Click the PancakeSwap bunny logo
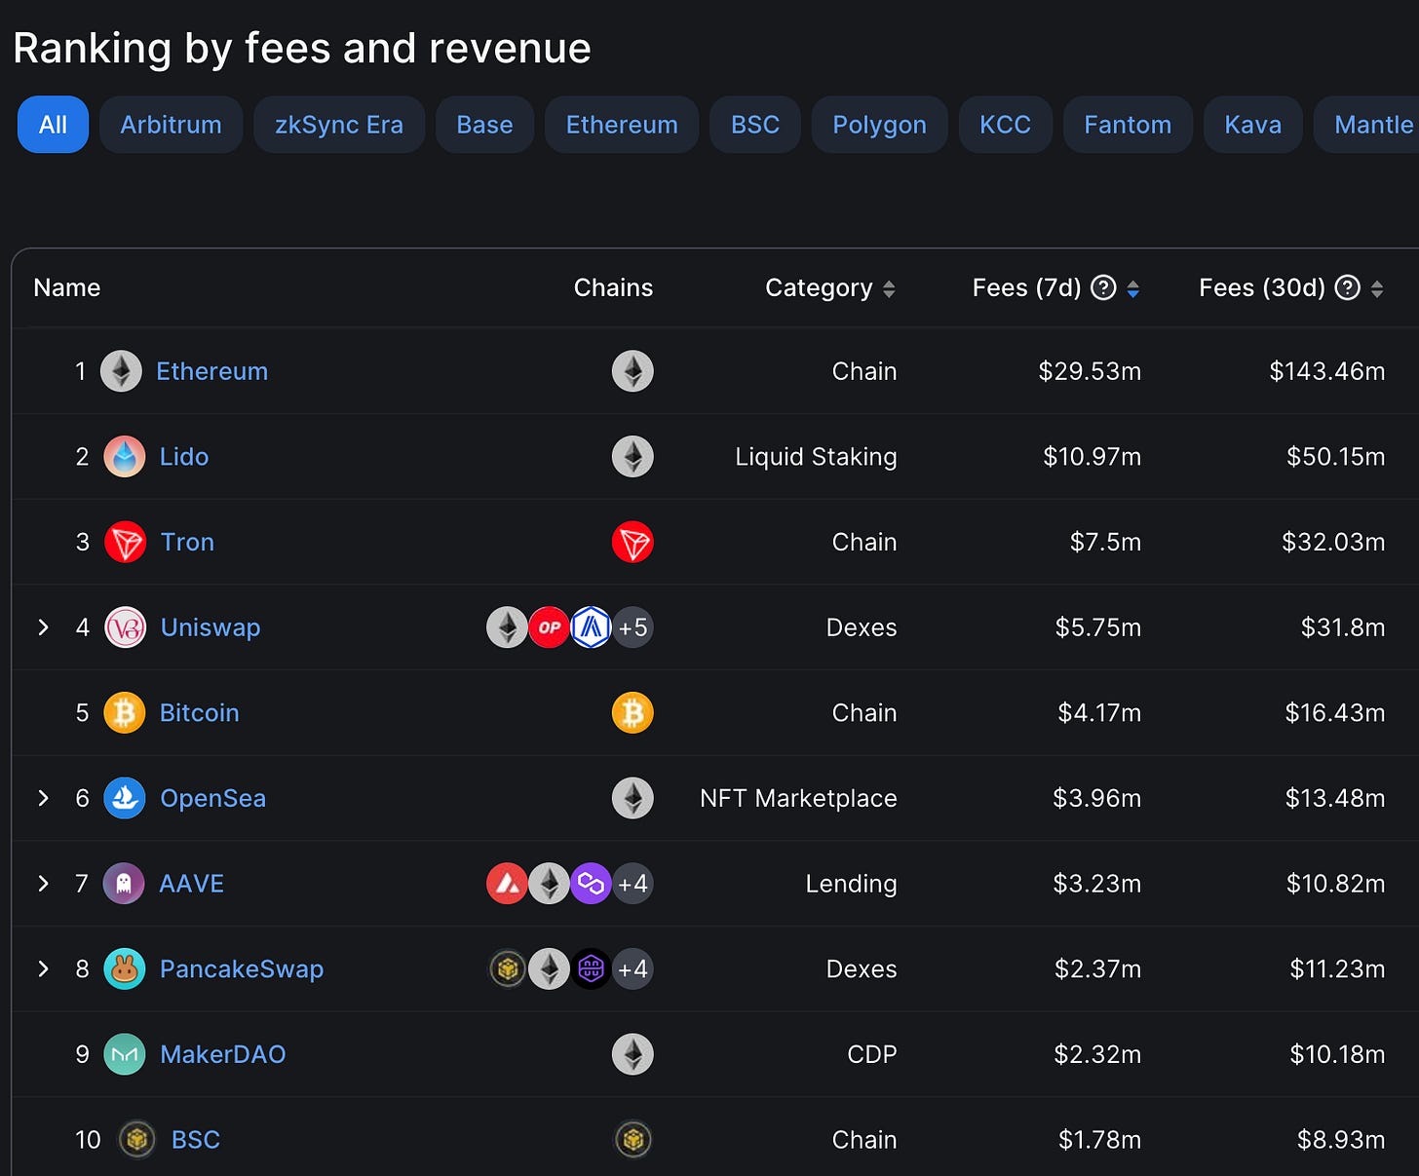Image resolution: width=1419 pixels, height=1176 pixels. (x=125, y=968)
